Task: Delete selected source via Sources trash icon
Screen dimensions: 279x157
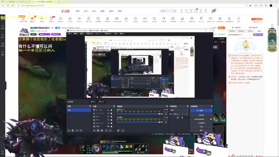Action: coord(98,130)
